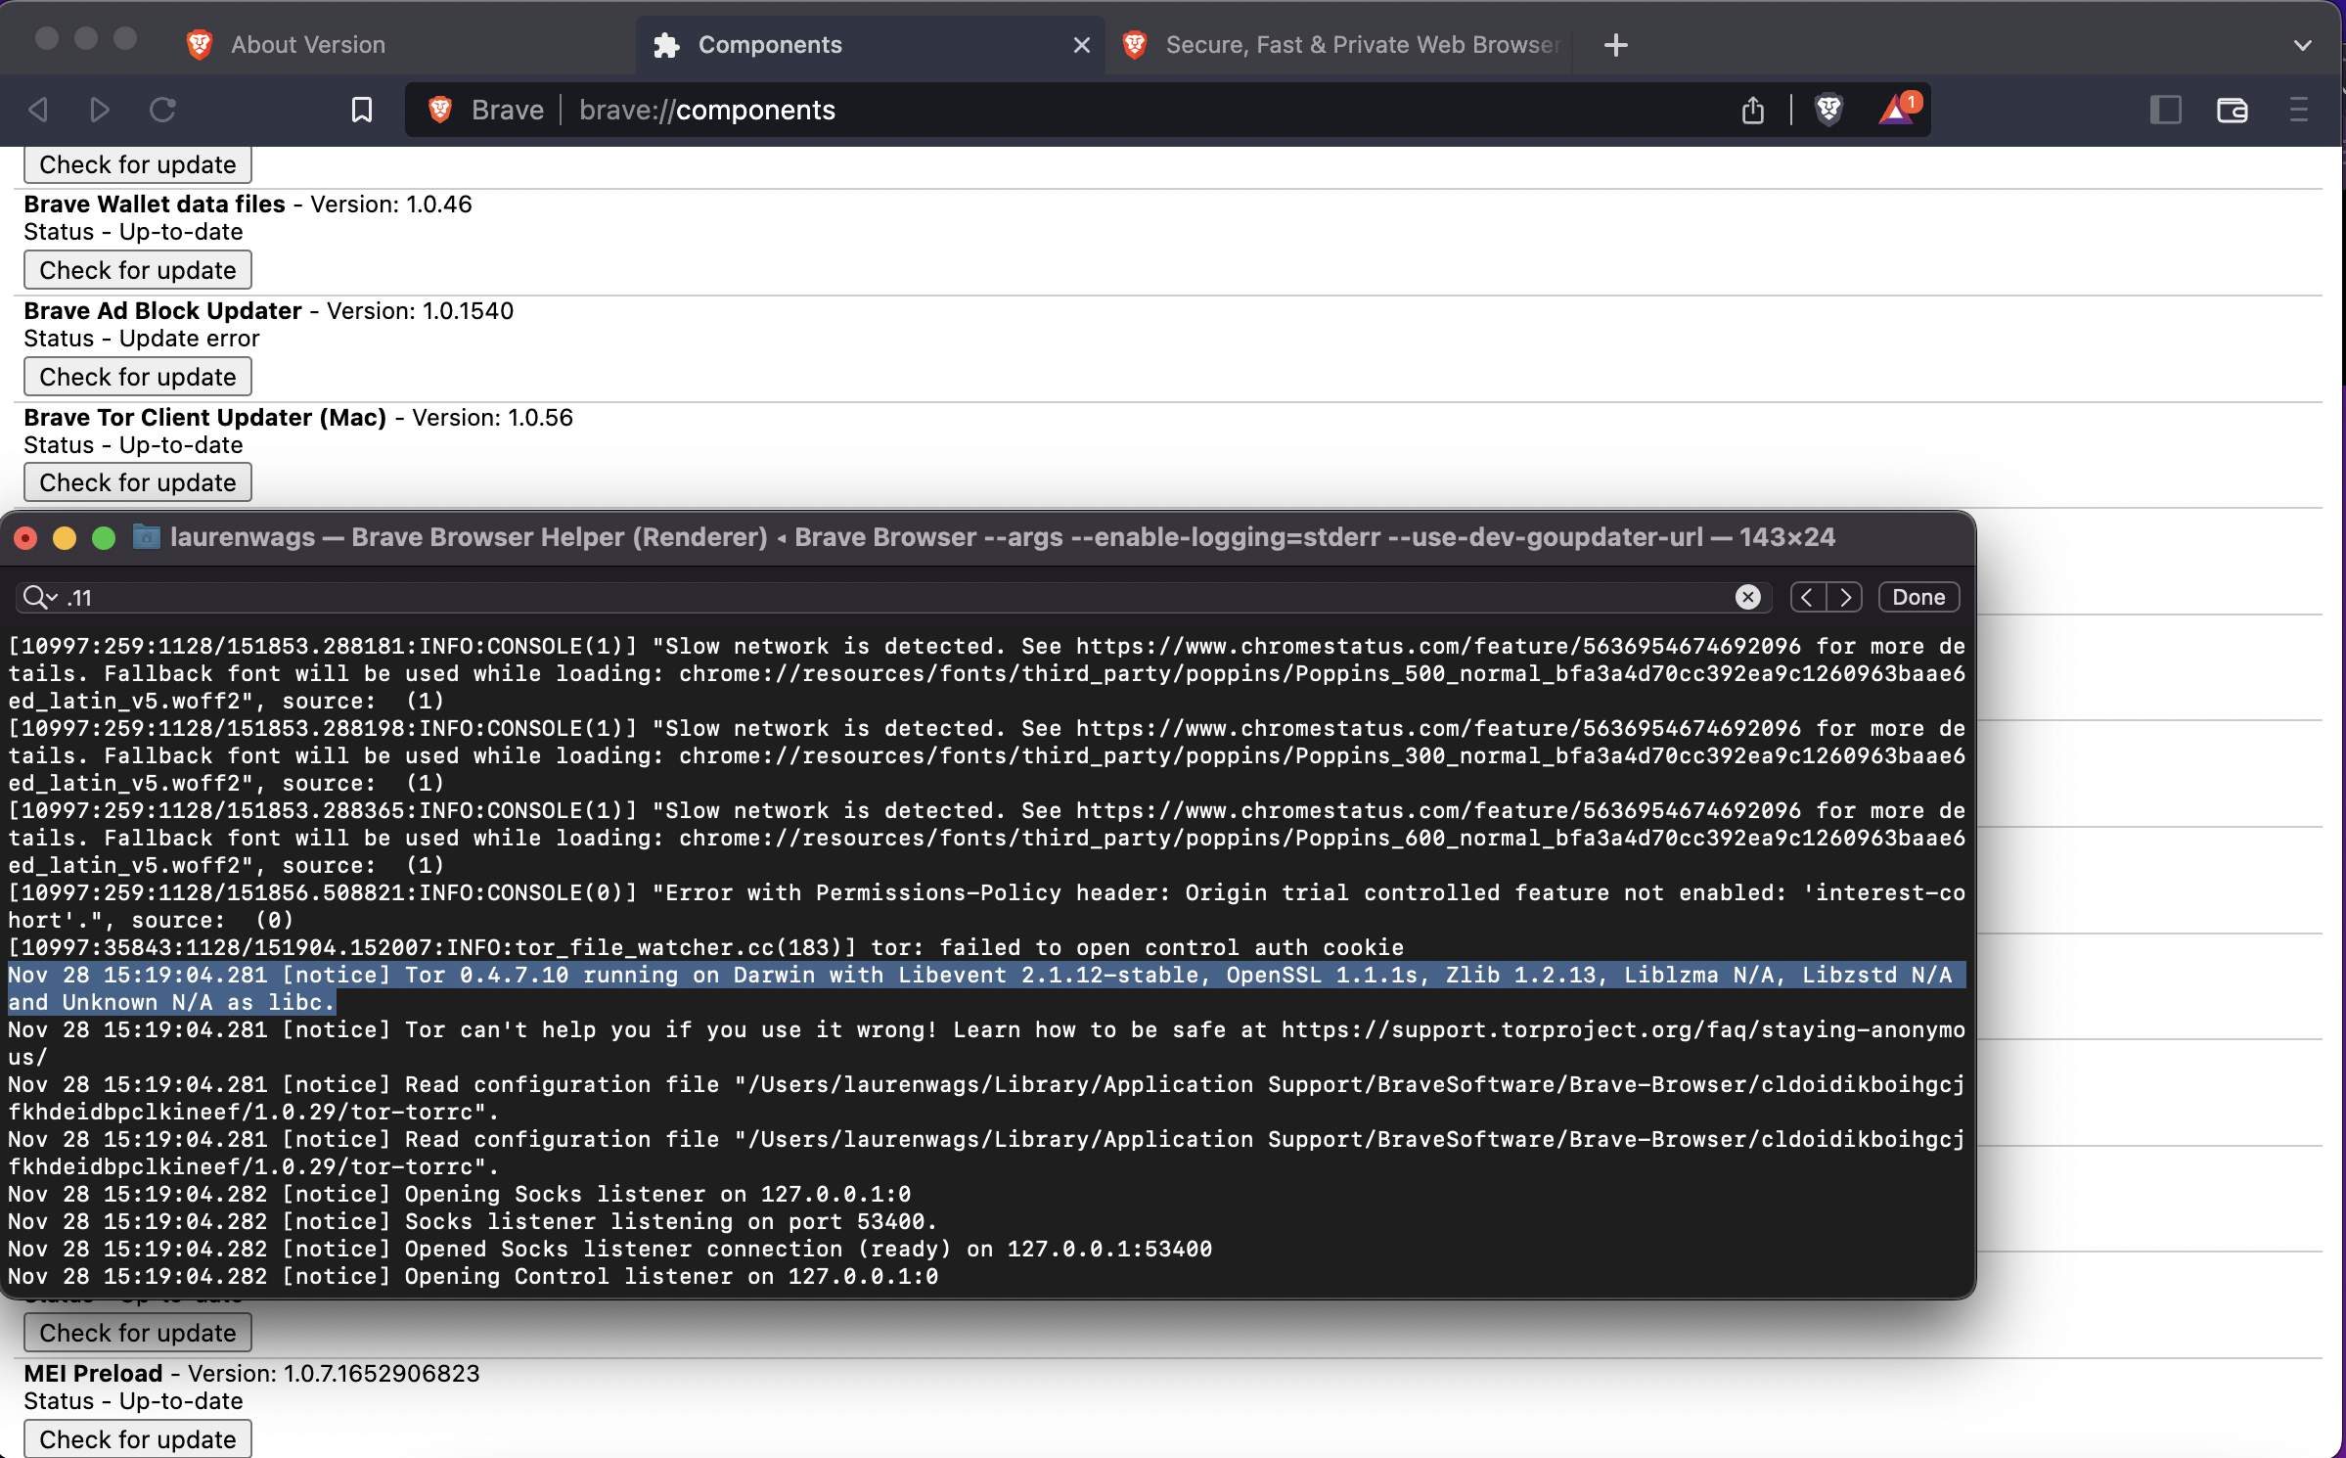Navigate back using the back arrow
The height and width of the screenshot is (1458, 2346).
pyautogui.click(x=36, y=110)
